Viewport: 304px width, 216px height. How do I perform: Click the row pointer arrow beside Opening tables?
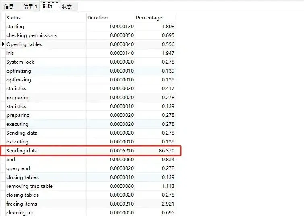tap(3, 44)
